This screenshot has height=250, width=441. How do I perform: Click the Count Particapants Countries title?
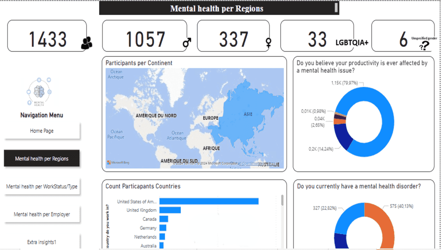[143, 186]
